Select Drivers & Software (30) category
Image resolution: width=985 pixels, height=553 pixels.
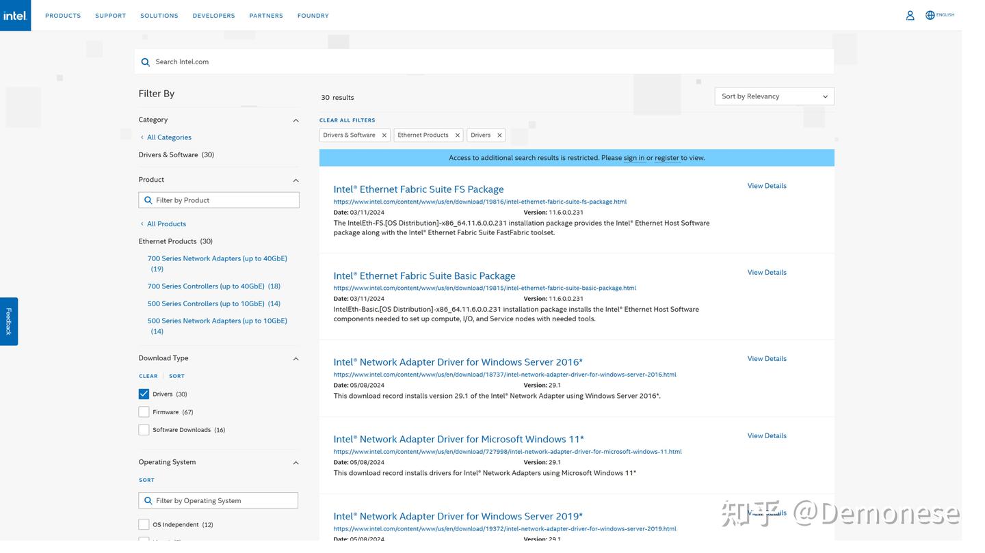pos(176,155)
